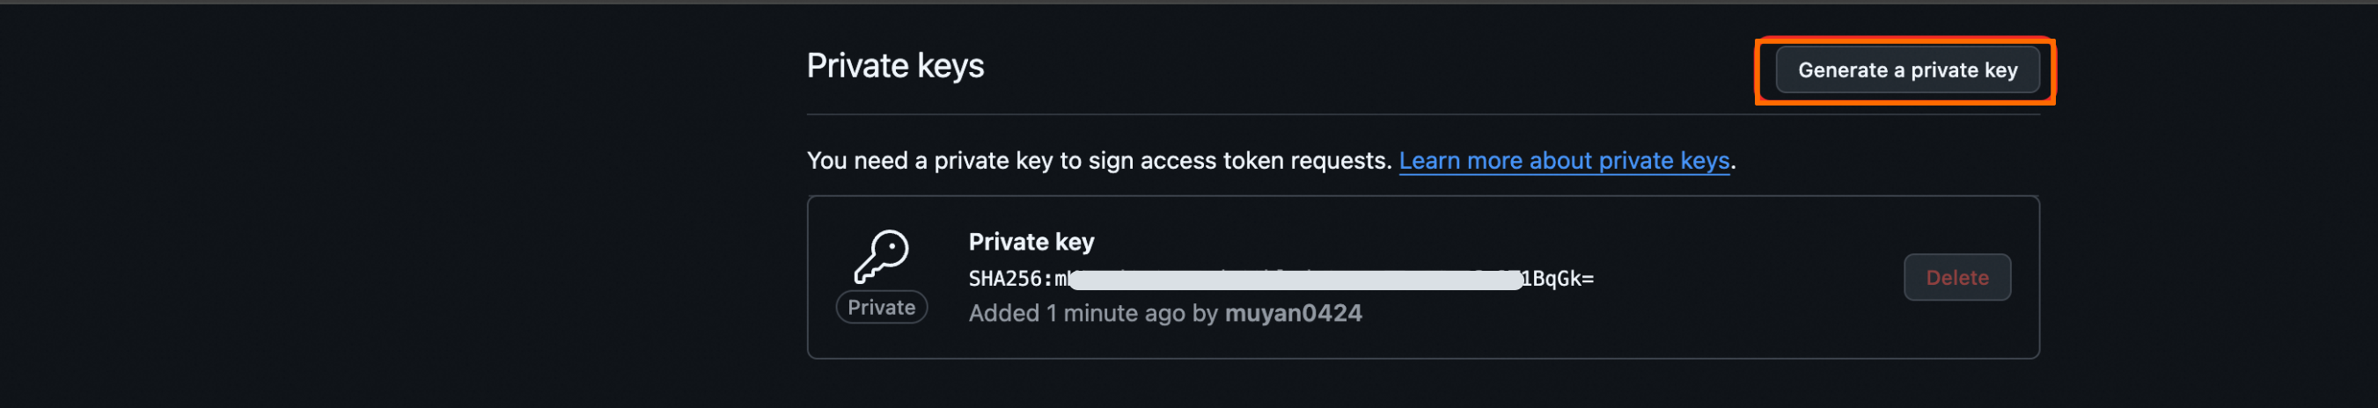Click the key icon
Image resolution: width=2378 pixels, height=408 pixels.
pos(881,256)
